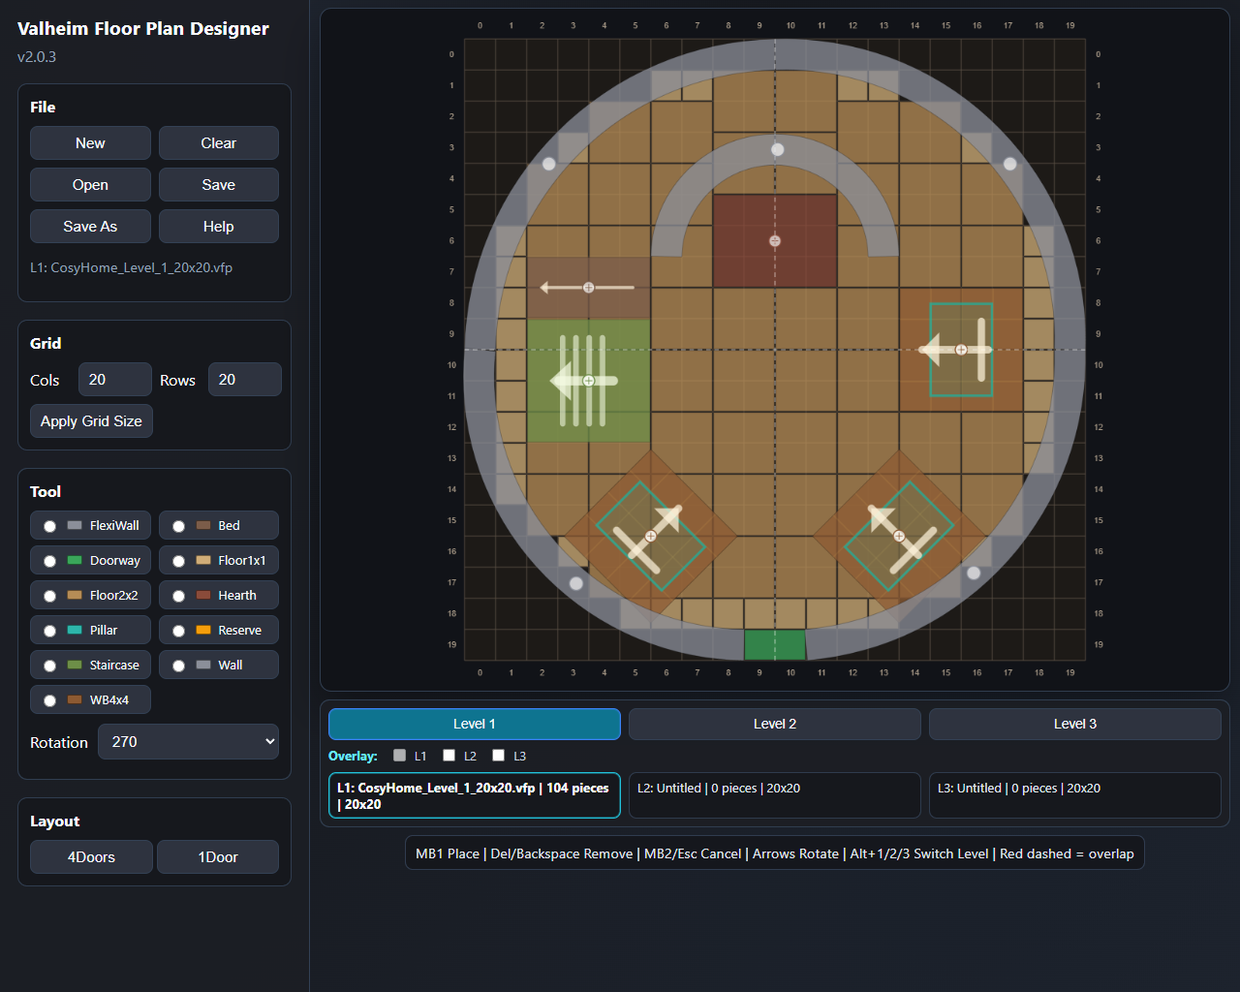Select the Floor1x1 tool radio button
Screen dimensions: 1240x992
(178, 561)
